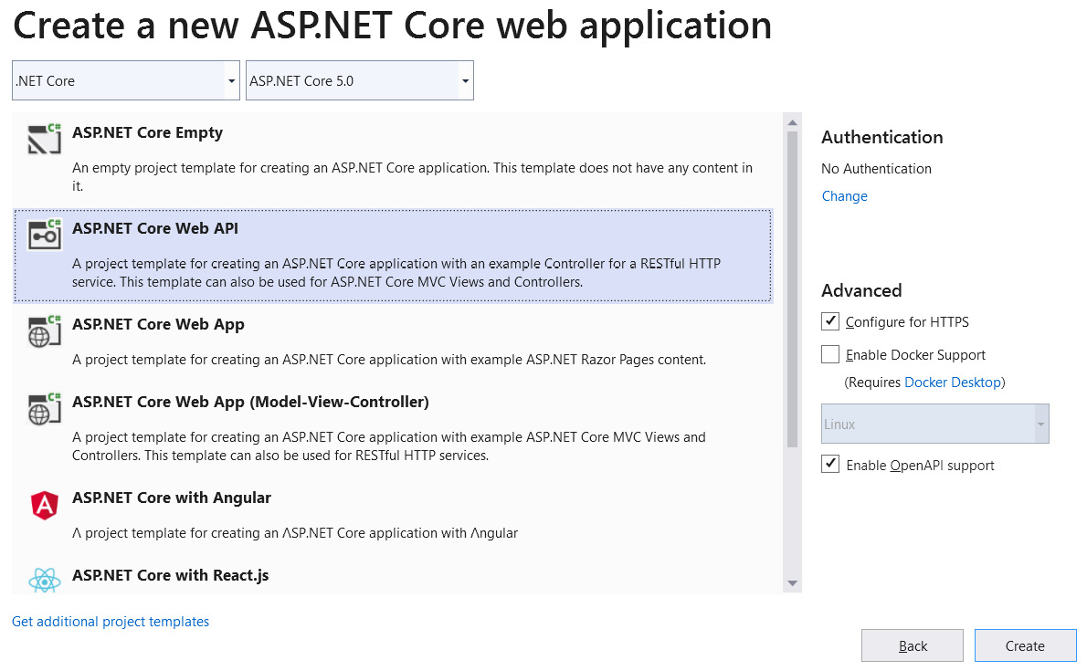
Task: Click the Model-View-Controller template icon
Action: (43, 408)
